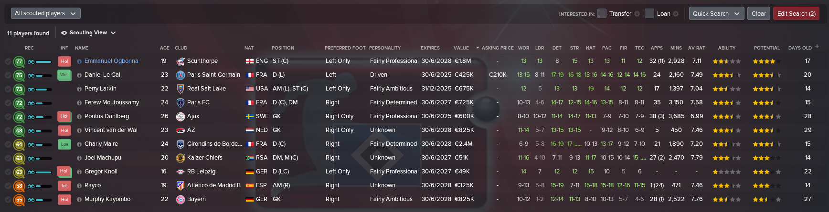
Task: Open the Transfer interest settings gear
Action: (x=637, y=14)
